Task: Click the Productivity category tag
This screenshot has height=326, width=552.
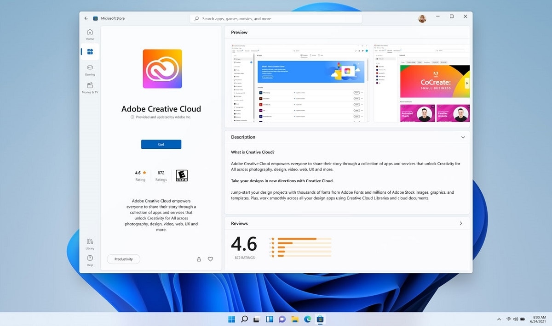Action: (123, 259)
